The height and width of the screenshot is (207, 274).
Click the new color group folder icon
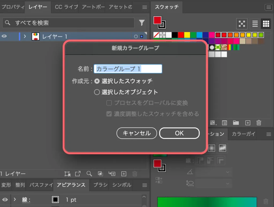[236, 123]
